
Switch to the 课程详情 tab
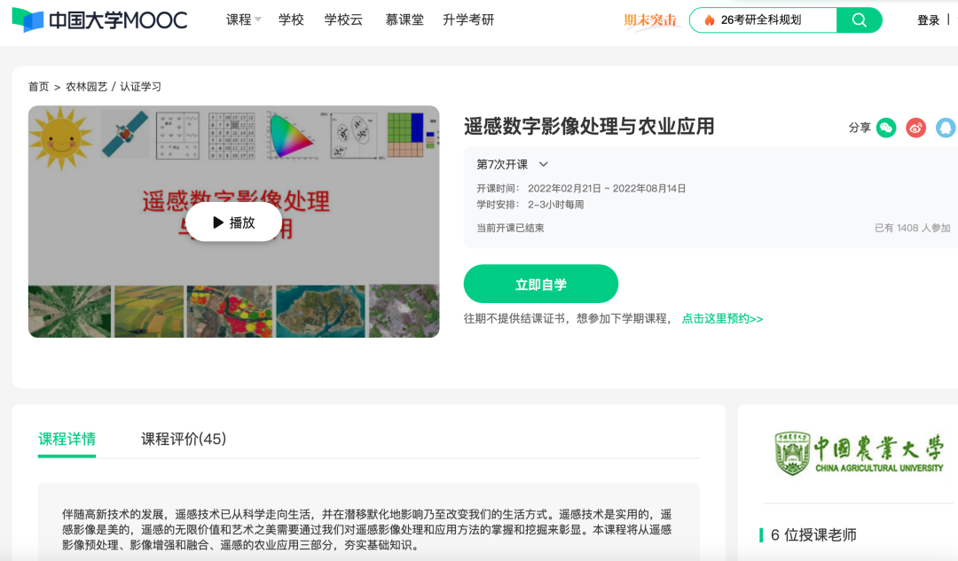coord(67,439)
